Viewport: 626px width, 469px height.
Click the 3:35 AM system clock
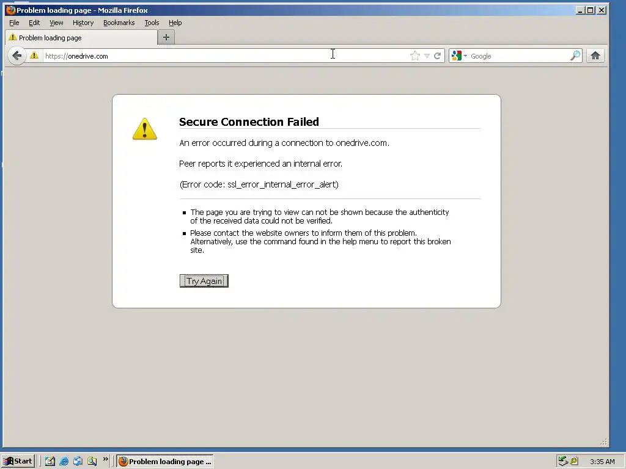click(x=602, y=462)
